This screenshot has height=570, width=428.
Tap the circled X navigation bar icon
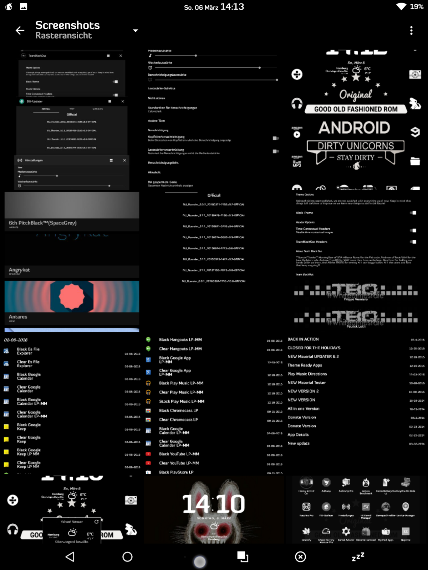click(x=300, y=556)
